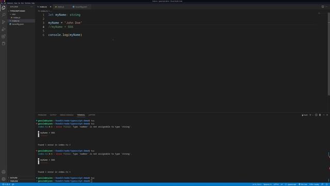The width and height of the screenshot is (330, 186).
Task: Click the breadcrumb index.ts above the editor
Action: click(x=43, y=11)
